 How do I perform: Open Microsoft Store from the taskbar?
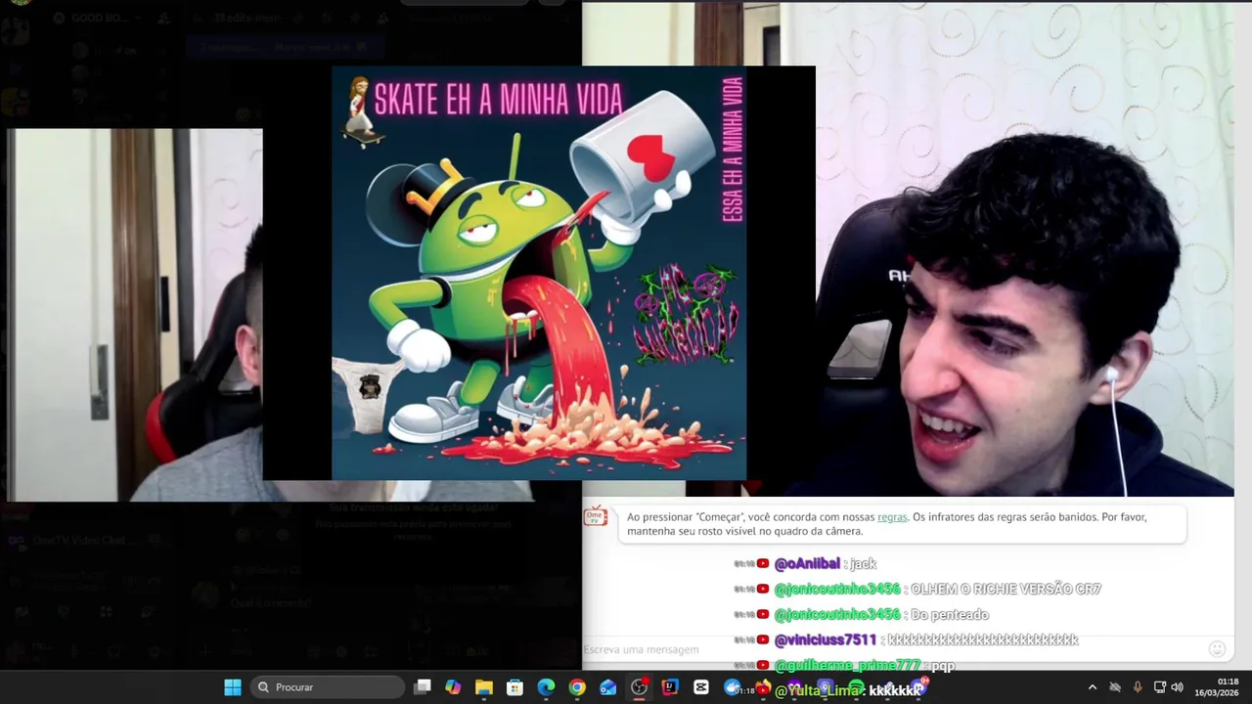coord(514,687)
